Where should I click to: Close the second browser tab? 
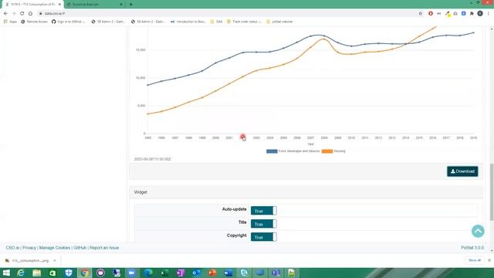pos(121,5)
